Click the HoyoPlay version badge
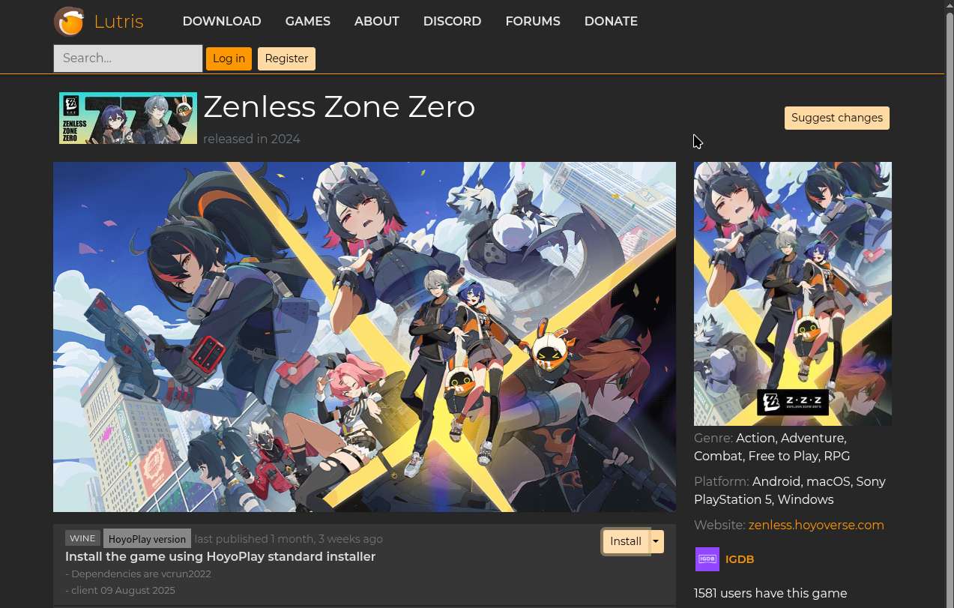Image resolution: width=954 pixels, height=608 pixels. click(x=147, y=538)
